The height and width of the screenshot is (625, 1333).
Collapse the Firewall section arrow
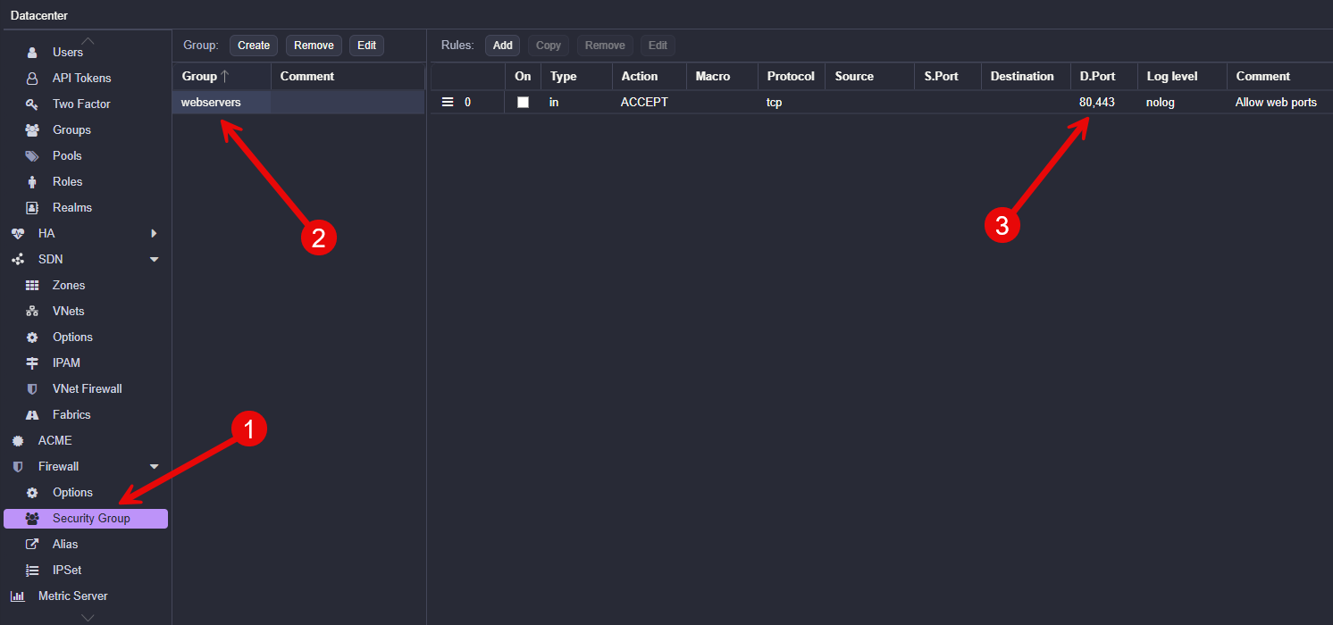[154, 467]
